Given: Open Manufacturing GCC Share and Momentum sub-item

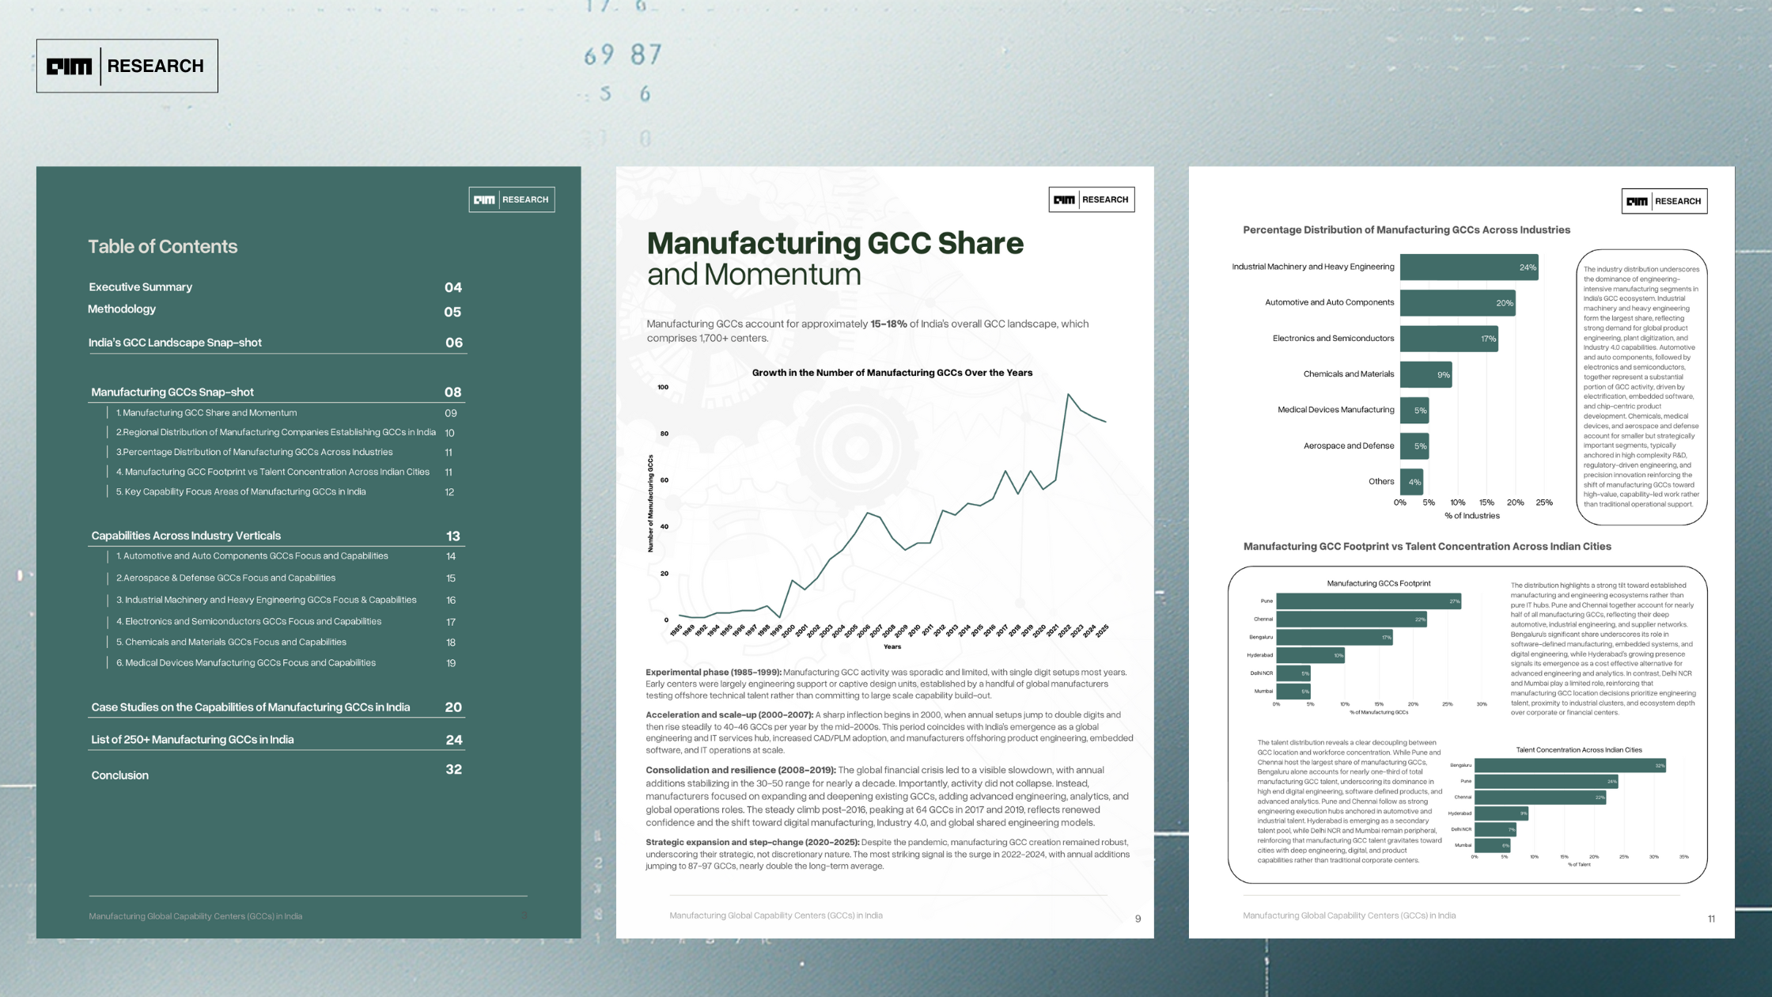Looking at the screenshot, I should coord(206,413).
